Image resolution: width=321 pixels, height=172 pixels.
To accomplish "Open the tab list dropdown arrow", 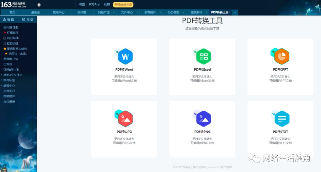I will pos(235,12).
